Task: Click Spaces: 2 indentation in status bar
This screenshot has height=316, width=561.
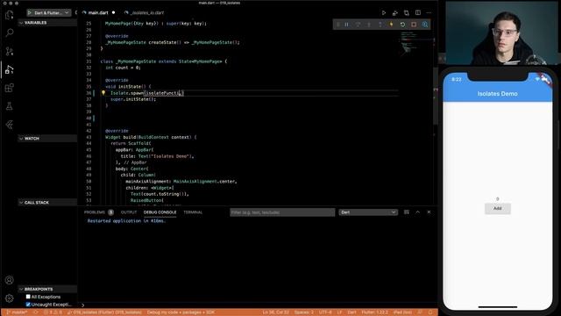Action: 304,312
